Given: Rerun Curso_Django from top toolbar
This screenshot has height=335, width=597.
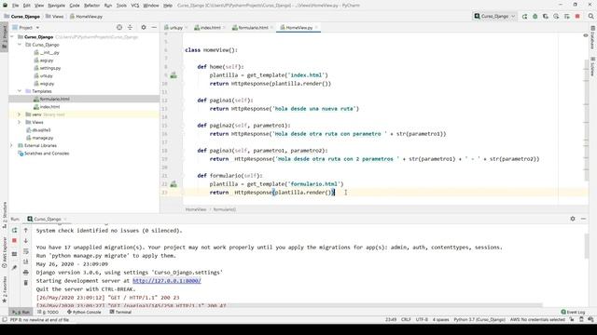Looking at the screenshot, I should point(524,17).
